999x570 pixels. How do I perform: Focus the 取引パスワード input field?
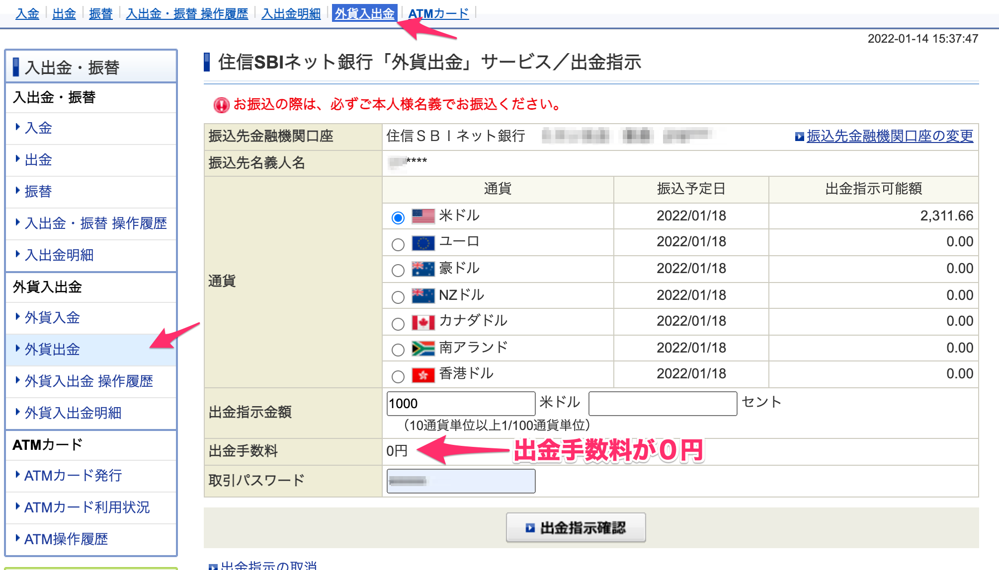pos(461,481)
